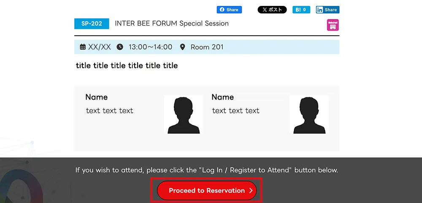Click the Facebook Share button
The height and width of the screenshot is (203, 422).
point(229,10)
